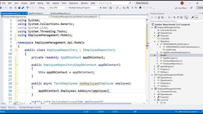Toggle Show All Files in Solution Explorer
The height and width of the screenshot is (114, 203).
point(181,17)
